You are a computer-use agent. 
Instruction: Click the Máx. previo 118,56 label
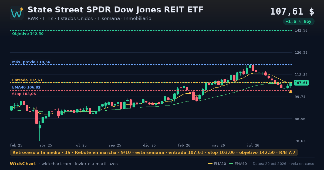pos(31,62)
